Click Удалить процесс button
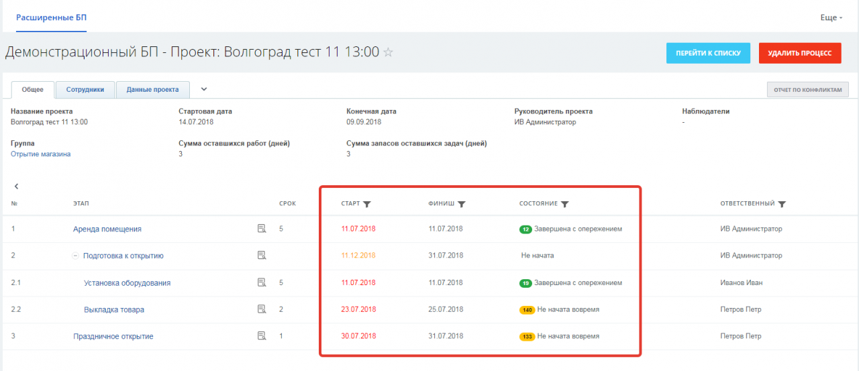The height and width of the screenshot is (371, 859). coord(800,53)
